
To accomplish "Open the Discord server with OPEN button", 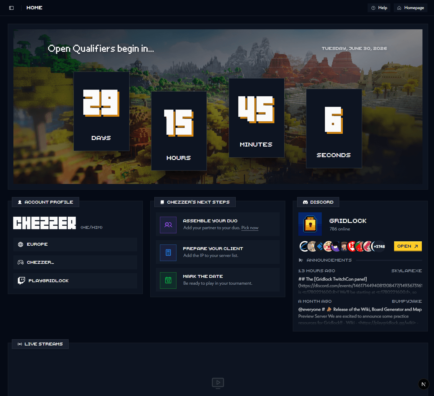I will [408, 246].
